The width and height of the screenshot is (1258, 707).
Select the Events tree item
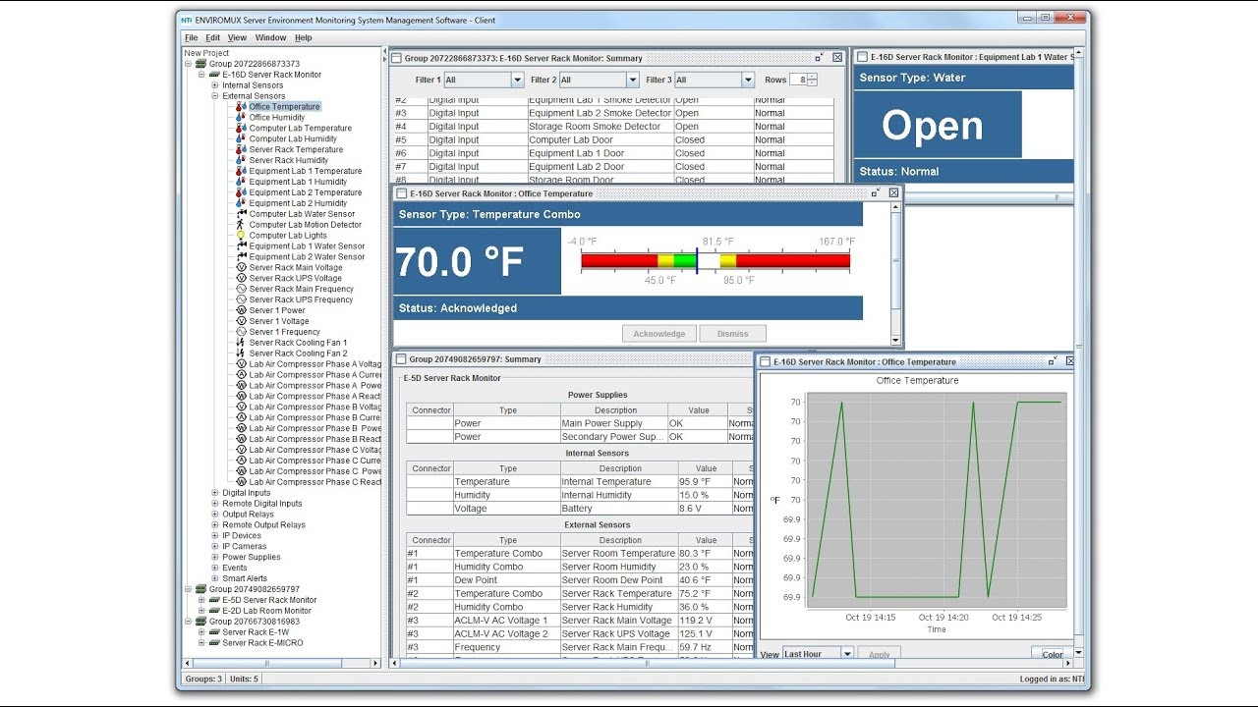pyautogui.click(x=235, y=568)
